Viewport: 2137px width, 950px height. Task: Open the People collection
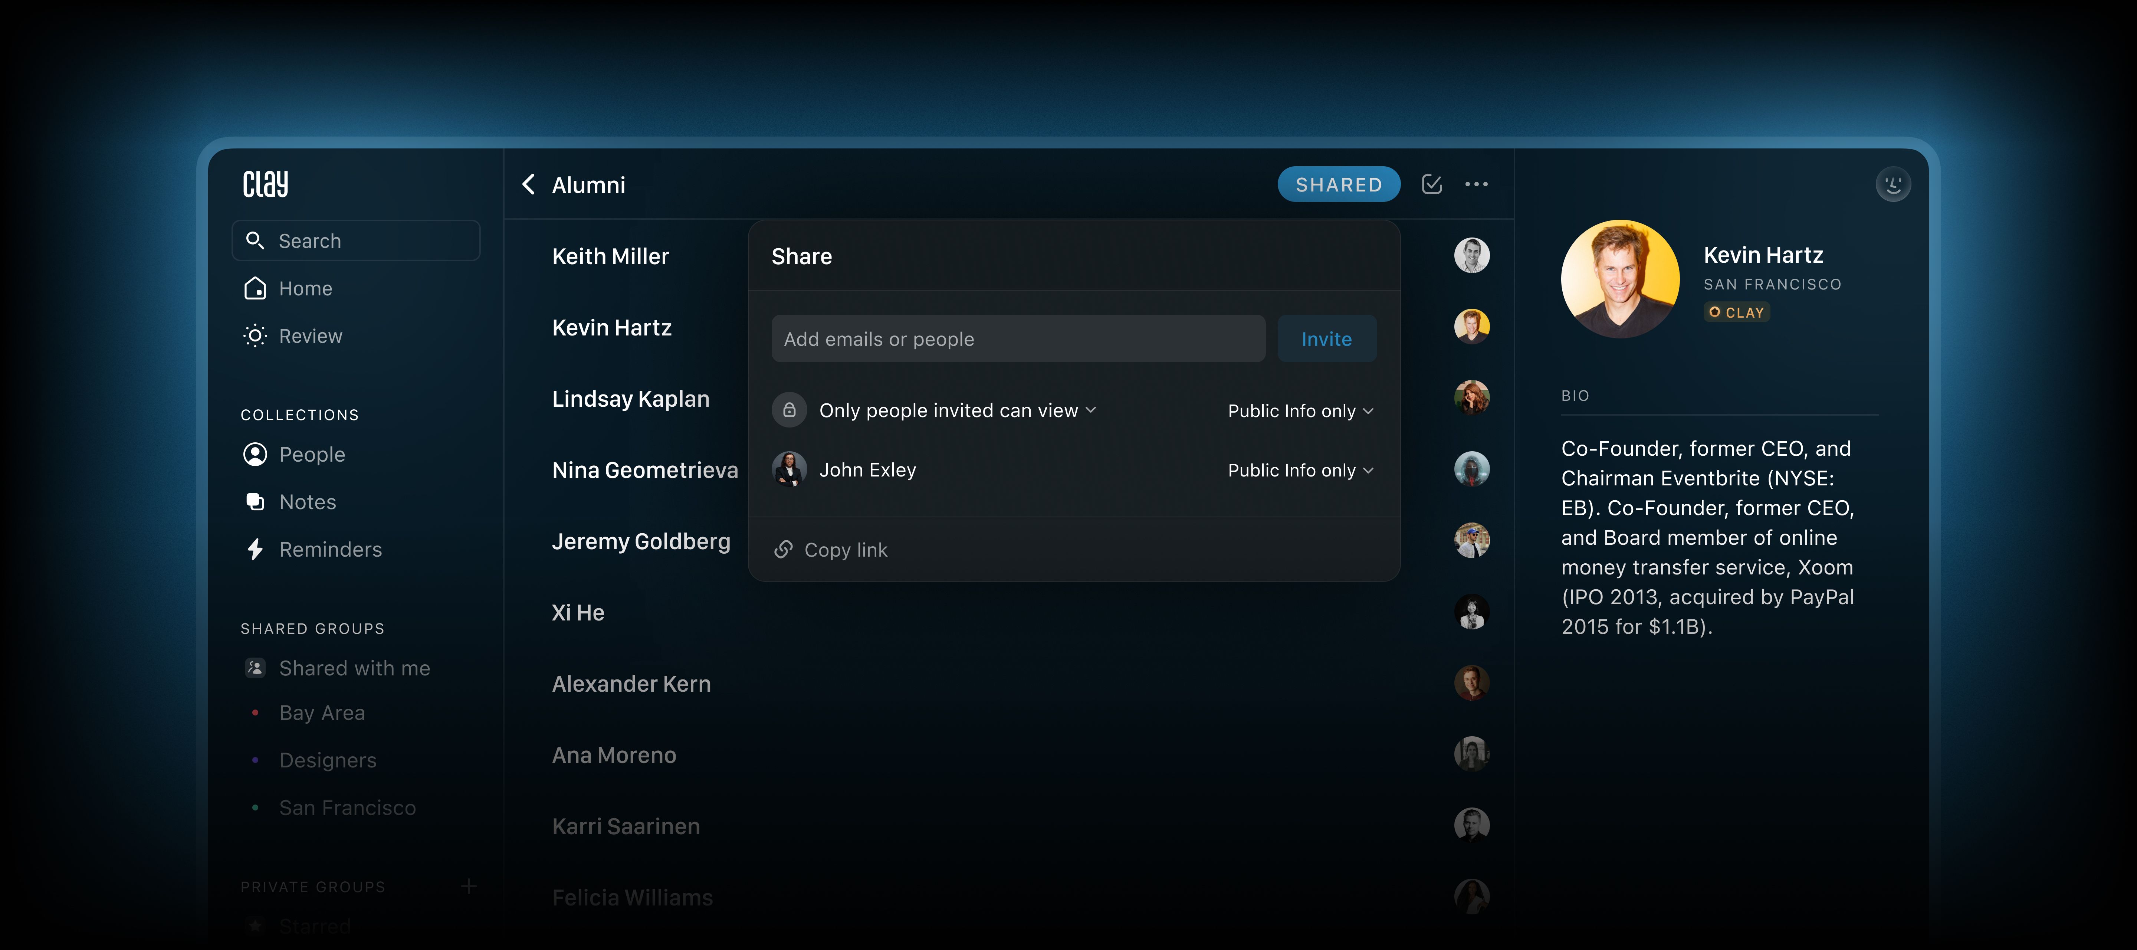(311, 455)
